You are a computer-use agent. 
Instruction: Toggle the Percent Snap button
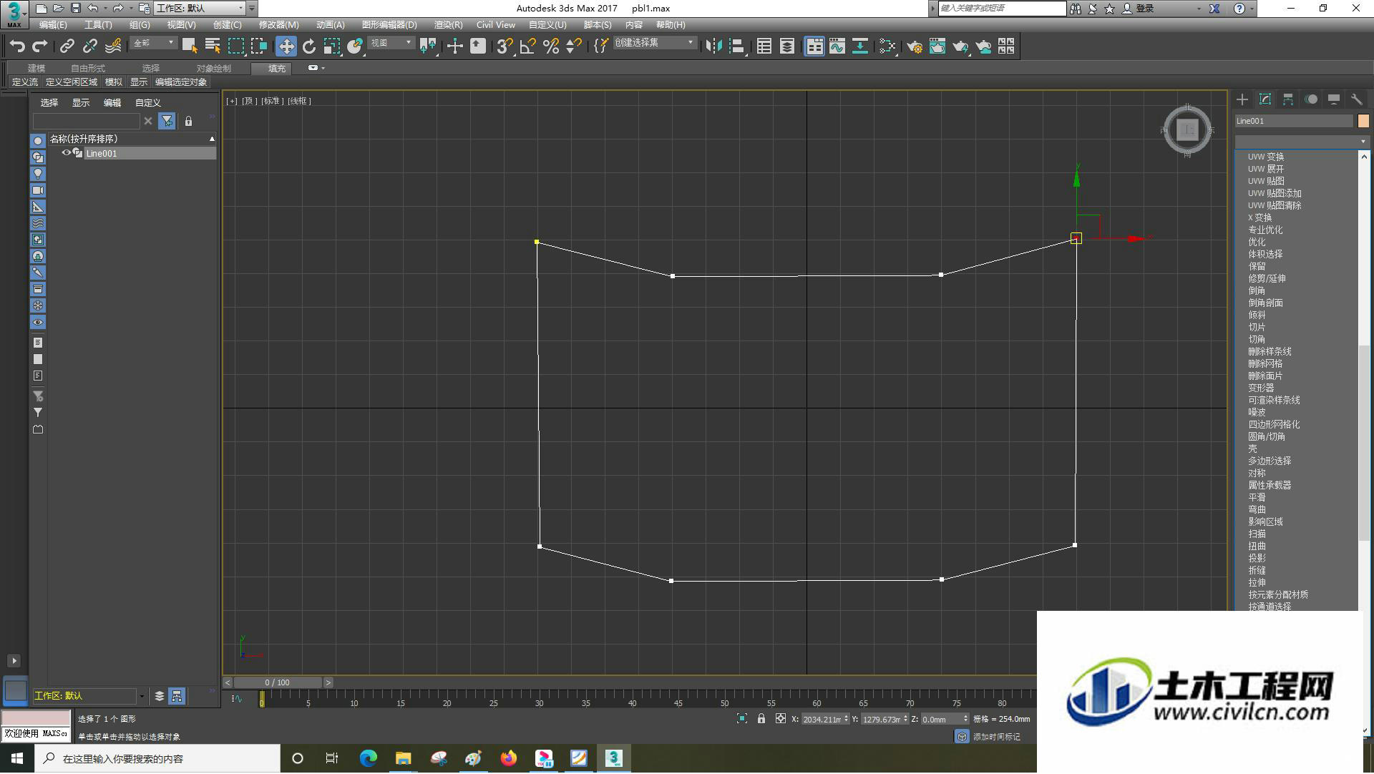click(551, 46)
